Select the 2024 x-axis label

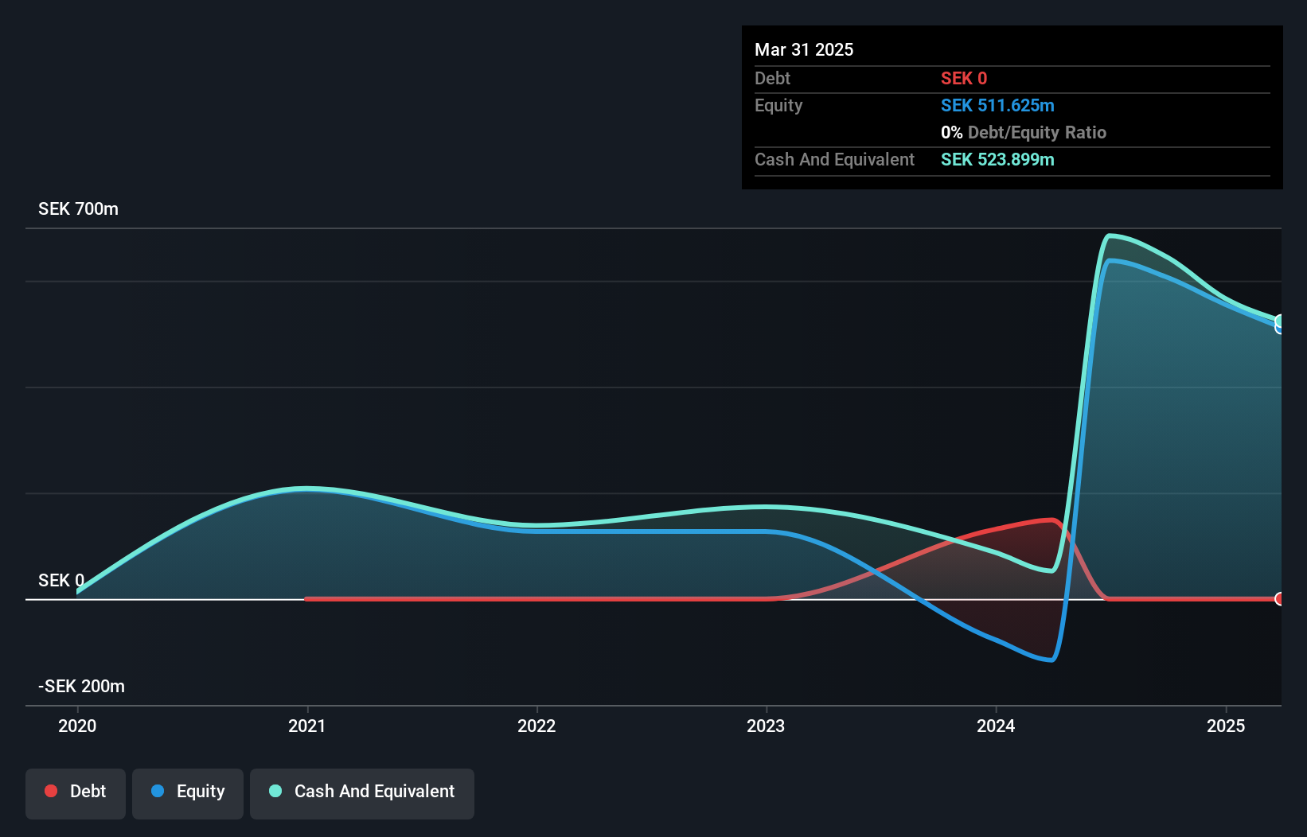point(996,726)
